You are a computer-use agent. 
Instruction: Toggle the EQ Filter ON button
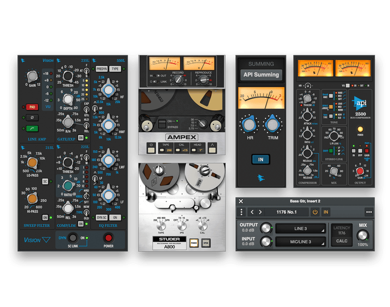click(x=115, y=218)
